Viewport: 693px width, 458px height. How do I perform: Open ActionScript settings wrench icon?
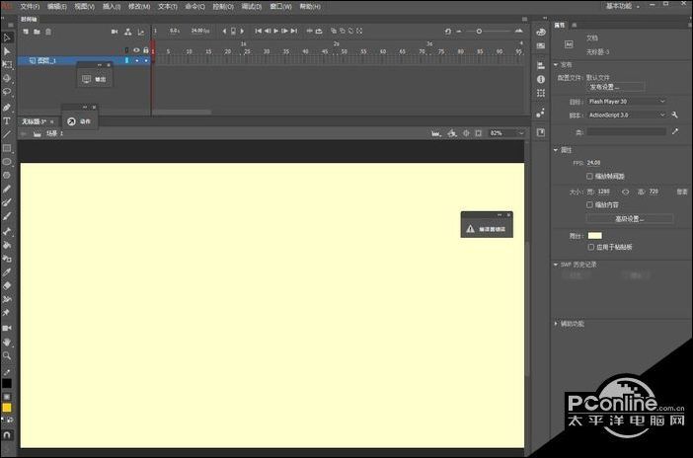pos(675,114)
